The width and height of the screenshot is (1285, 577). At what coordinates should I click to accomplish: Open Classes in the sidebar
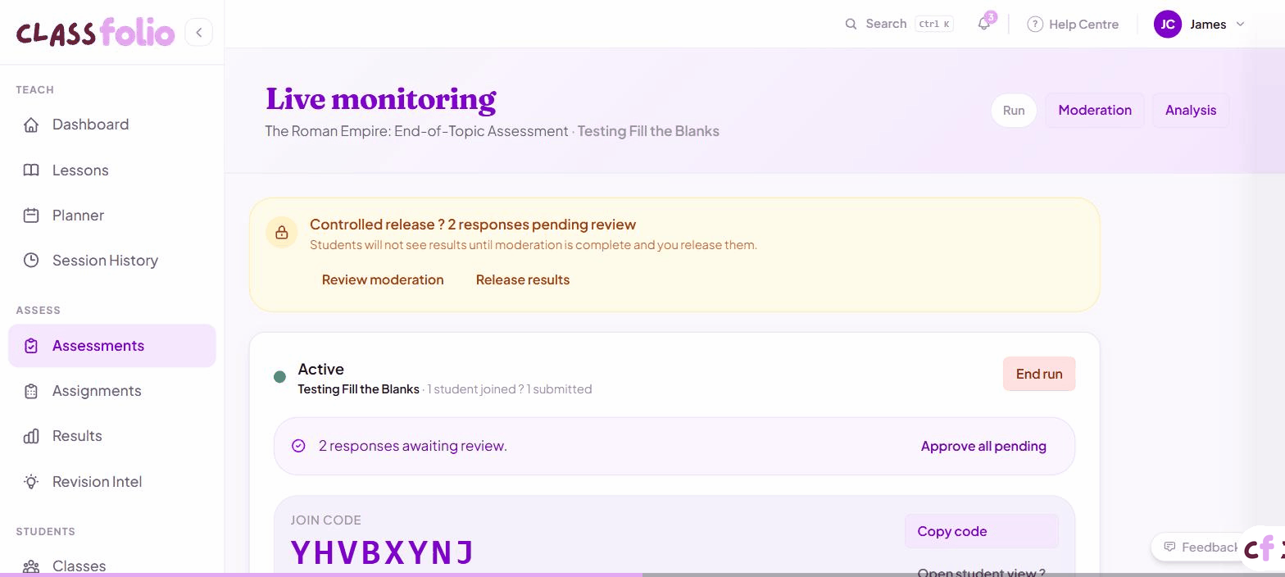pos(112,566)
